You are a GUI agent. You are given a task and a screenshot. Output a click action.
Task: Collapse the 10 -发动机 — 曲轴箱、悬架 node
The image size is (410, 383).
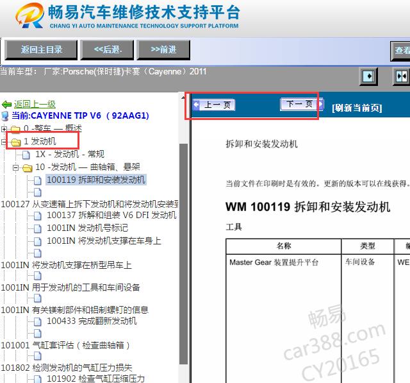(16, 167)
